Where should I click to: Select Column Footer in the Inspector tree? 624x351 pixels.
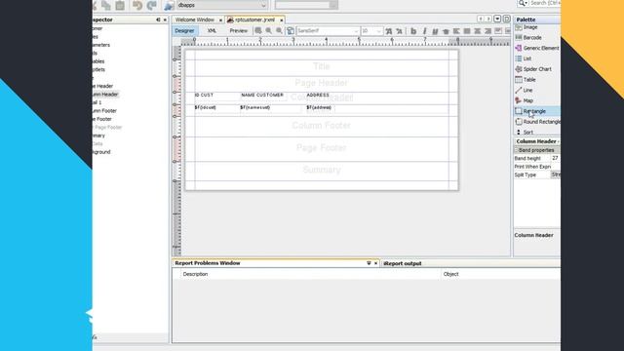(103, 110)
